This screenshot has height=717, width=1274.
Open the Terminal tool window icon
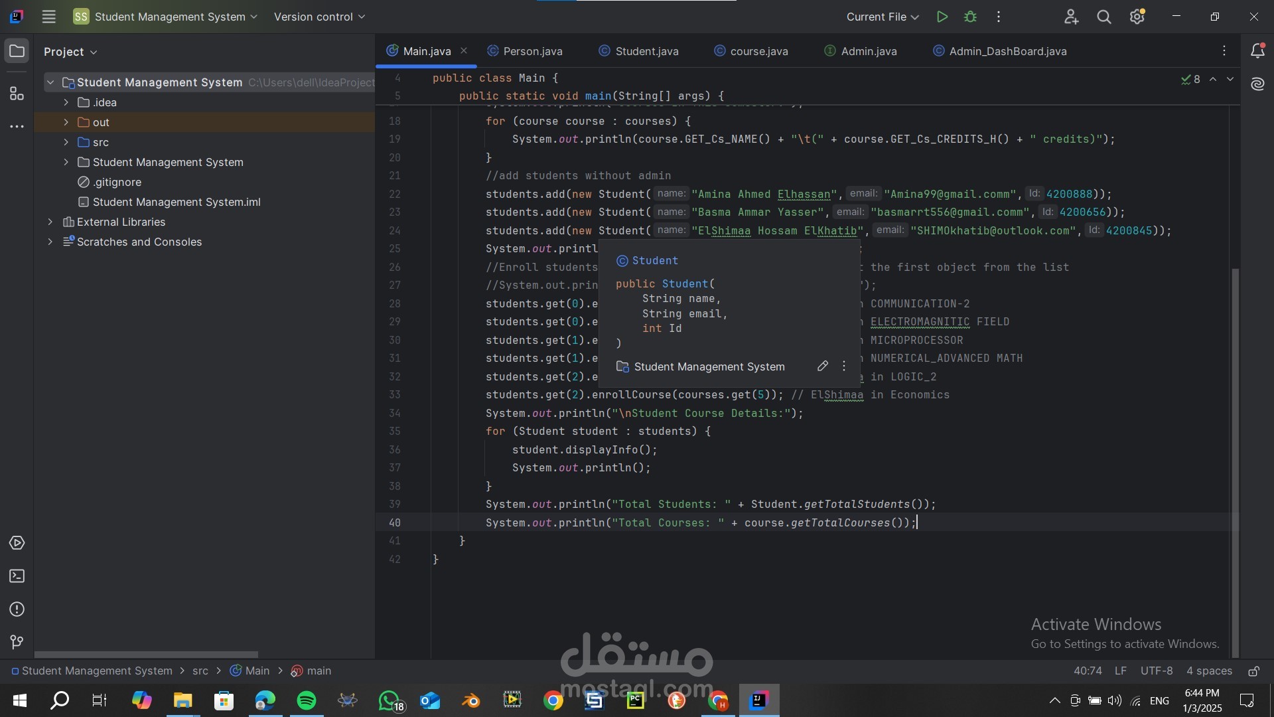click(x=17, y=576)
